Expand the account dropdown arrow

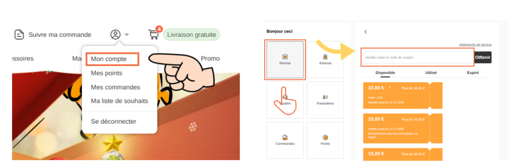click(x=127, y=35)
